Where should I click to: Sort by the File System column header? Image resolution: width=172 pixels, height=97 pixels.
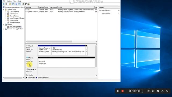click(x=53, y=7)
